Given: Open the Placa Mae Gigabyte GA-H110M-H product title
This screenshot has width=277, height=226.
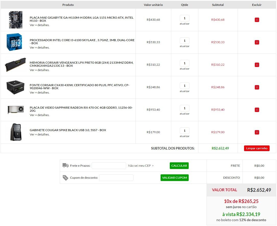Looking at the screenshot, I should tap(82, 19).
